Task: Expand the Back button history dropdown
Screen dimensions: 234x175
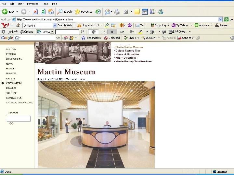Action: [x=17, y=11]
